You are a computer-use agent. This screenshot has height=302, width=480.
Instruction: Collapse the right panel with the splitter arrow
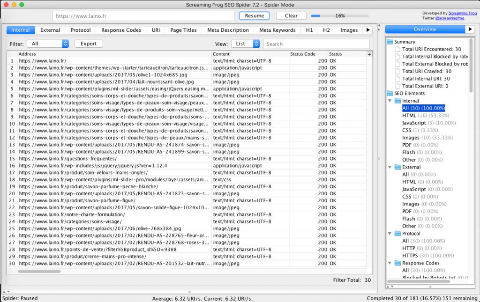[x=379, y=29]
